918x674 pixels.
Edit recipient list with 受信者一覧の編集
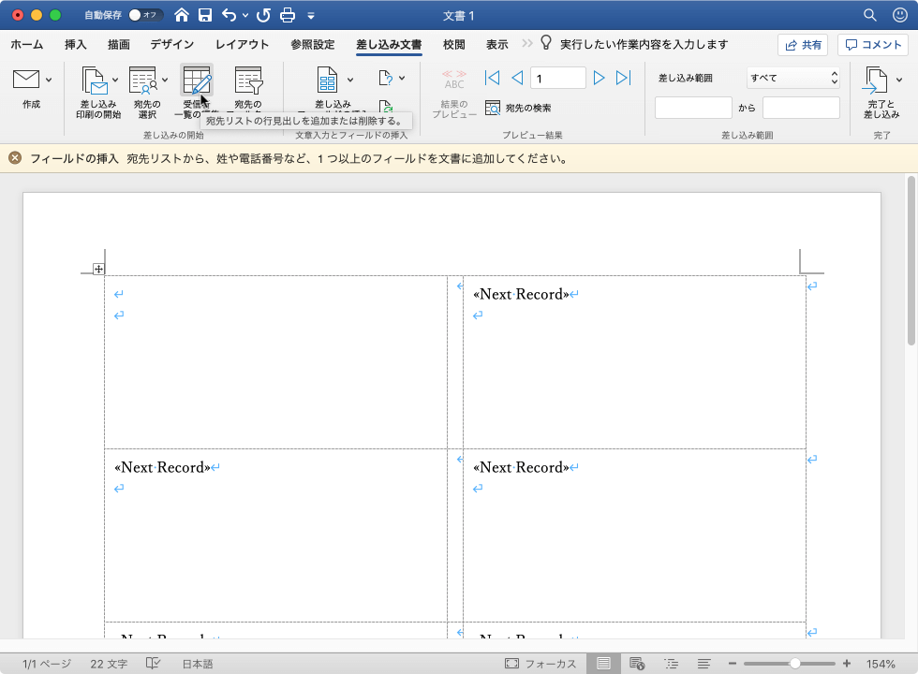(196, 81)
